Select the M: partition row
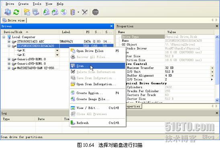 (24, 50)
